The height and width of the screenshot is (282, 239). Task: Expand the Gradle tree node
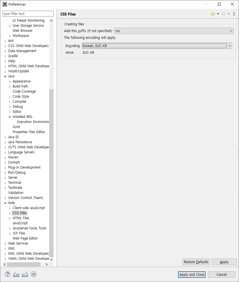(x=5, y=56)
